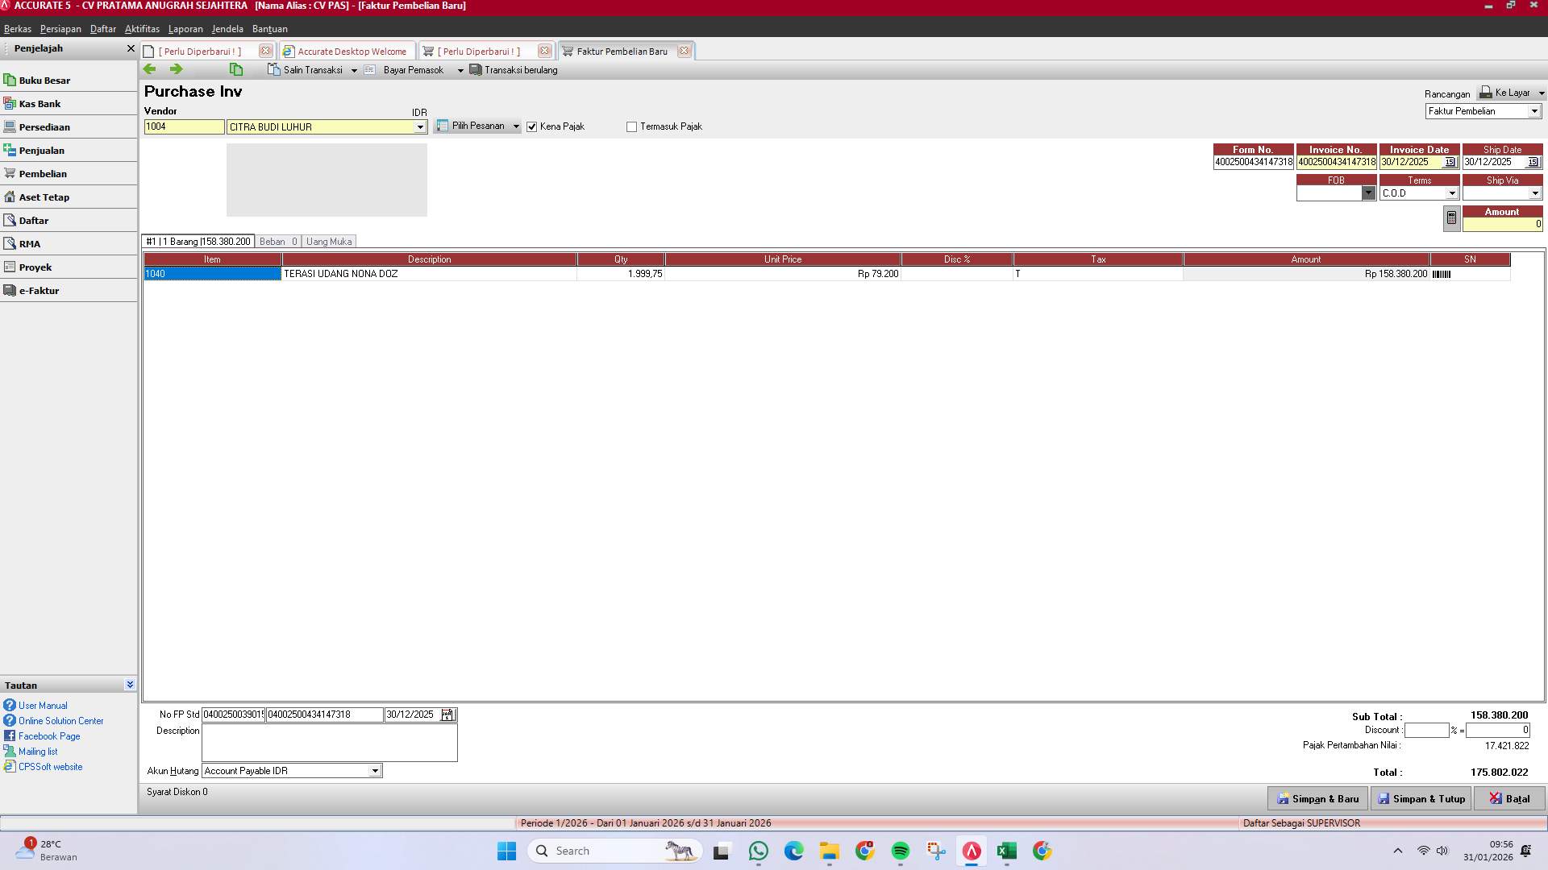Expand the vendor CITRA BUDI LUHUR dropdown
The height and width of the screenshot is (870, 1548).
tap(419, 126)
